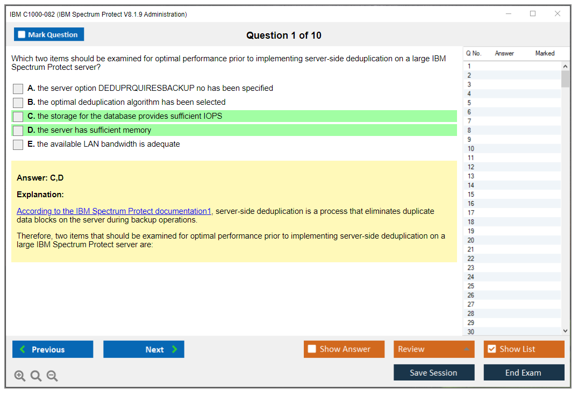Select question 5 in the list

click(x=469, y=103)
